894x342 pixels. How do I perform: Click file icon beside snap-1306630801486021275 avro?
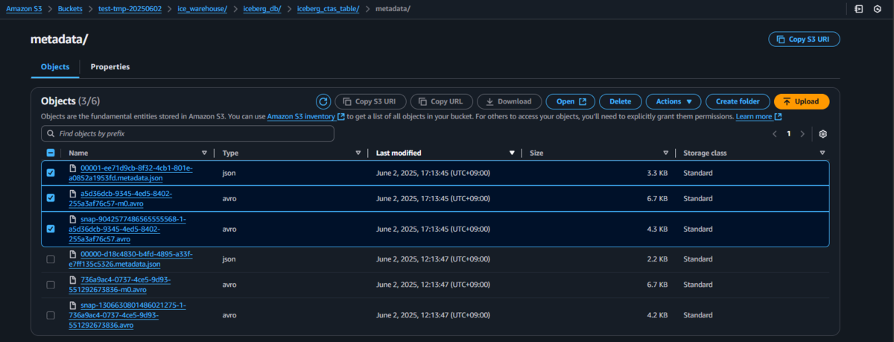73,305
